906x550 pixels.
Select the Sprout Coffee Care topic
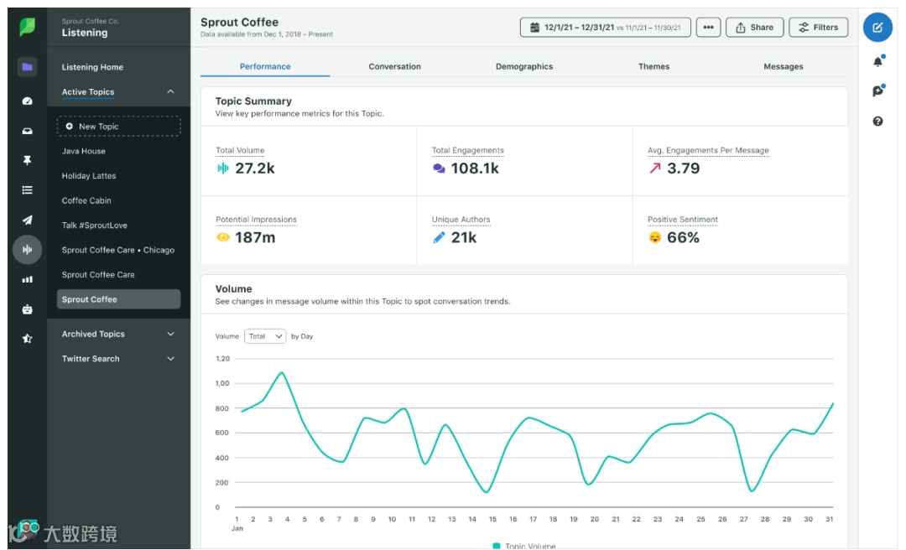click(x=98, y=275)
